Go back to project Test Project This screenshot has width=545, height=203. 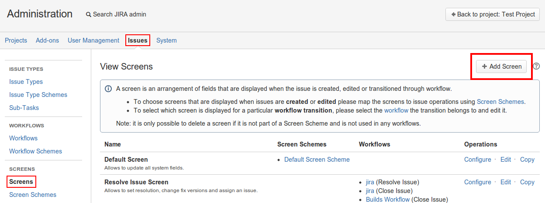pyautogui.click(x=493, y=14)
